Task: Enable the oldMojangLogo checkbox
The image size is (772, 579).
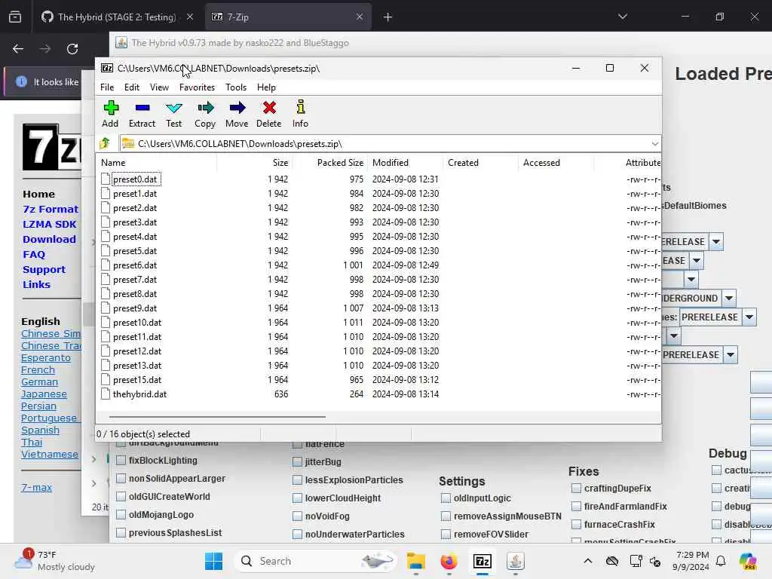Action: [x=121, y=514]
